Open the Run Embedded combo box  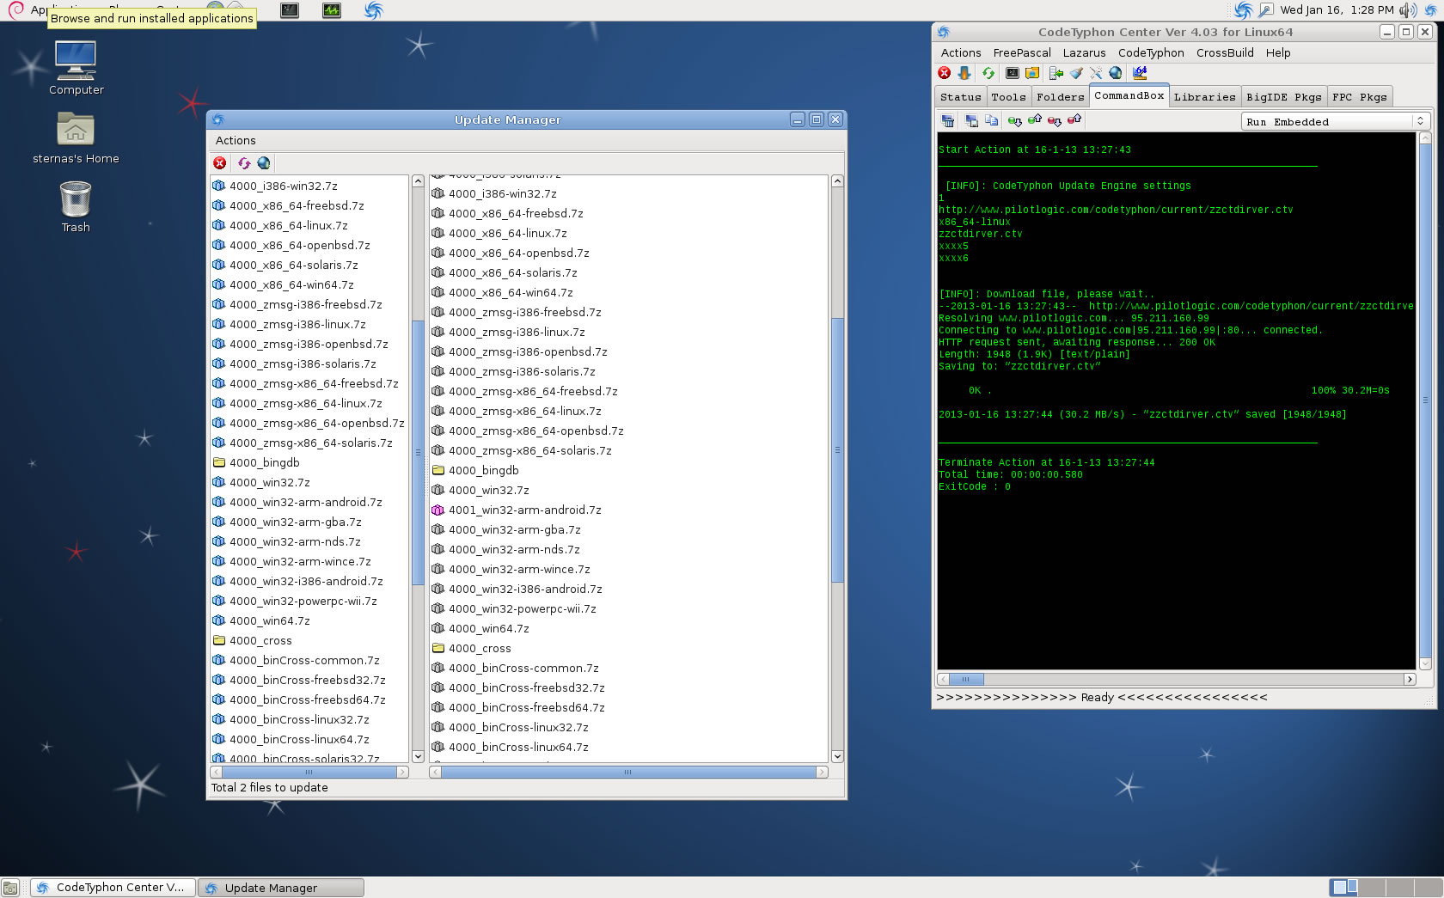[1336, 121]
